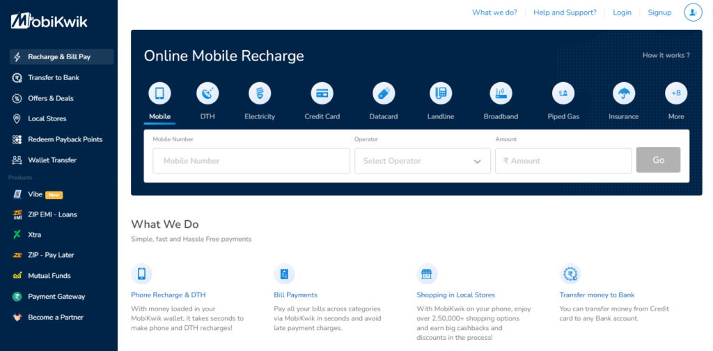This screenshot has width=713, height=351.
Task: Click the Insurance tab label
Action: [623, 116]
